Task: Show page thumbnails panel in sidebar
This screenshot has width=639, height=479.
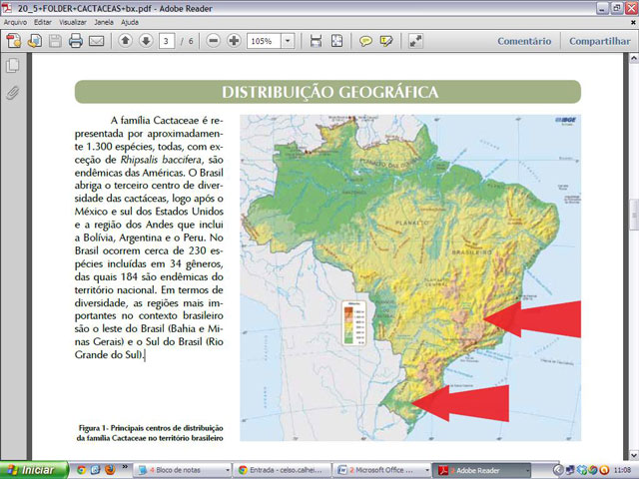Action: click(x=13, y=66)
